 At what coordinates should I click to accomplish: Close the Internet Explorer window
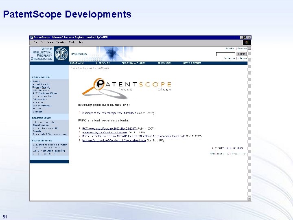point(249,37)
